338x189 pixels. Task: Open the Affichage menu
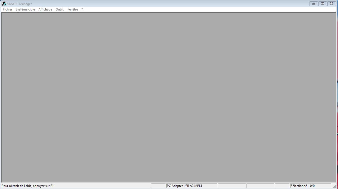[x=45, y=9]
